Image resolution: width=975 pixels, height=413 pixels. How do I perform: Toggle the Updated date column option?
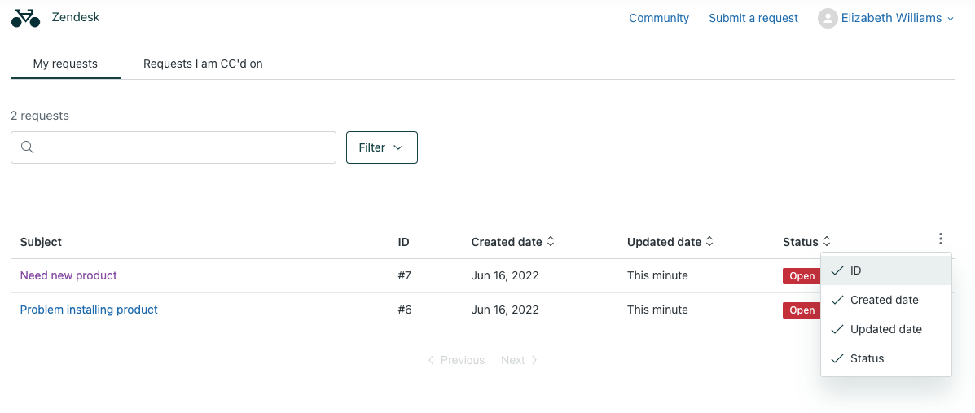[885, 329]
